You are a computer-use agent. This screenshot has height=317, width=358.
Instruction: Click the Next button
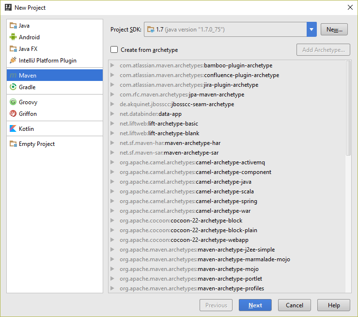click(255, 305)
